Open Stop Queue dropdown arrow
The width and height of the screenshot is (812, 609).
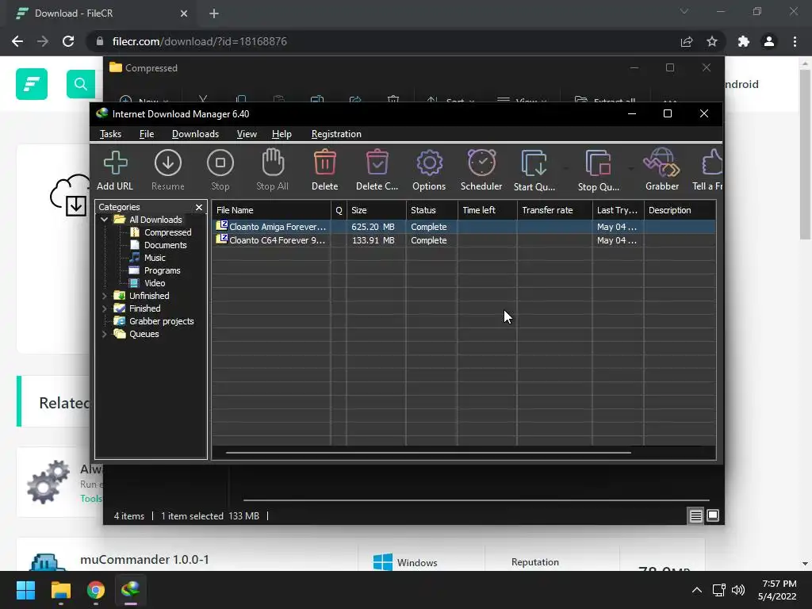[x=630, y=168]
